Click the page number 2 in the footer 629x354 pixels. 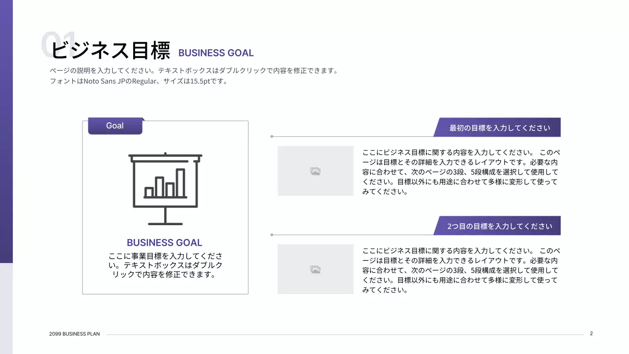[x=591, y=333]
